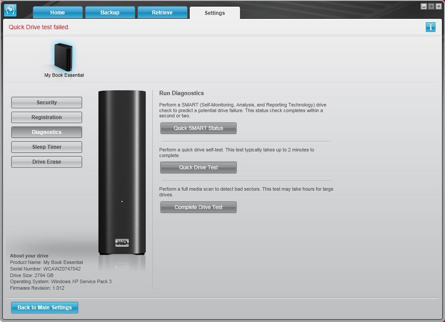Close the WD SmartWare window
Image resolution: width=445 pixels, height=322 pixels.
pos(438,6)
